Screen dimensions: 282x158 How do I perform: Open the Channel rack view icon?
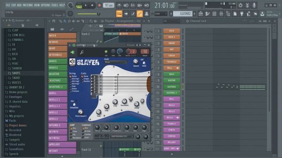[215, 14]
